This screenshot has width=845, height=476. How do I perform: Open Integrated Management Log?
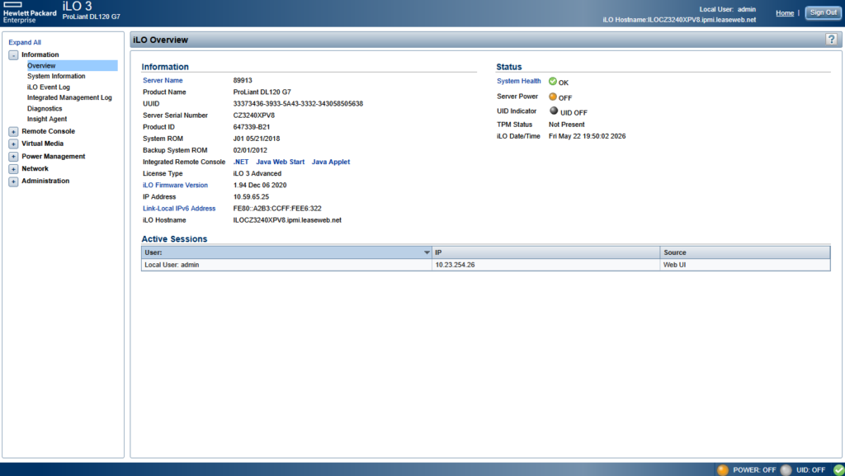(69, 97)
